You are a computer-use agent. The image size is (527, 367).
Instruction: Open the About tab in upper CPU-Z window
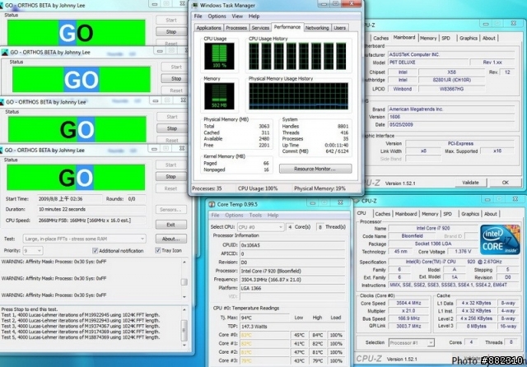tap(488, 39)
